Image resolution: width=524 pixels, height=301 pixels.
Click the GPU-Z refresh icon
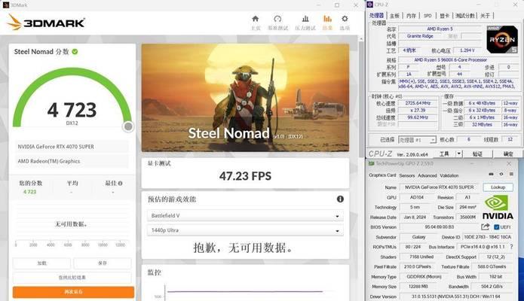[501, 174]
